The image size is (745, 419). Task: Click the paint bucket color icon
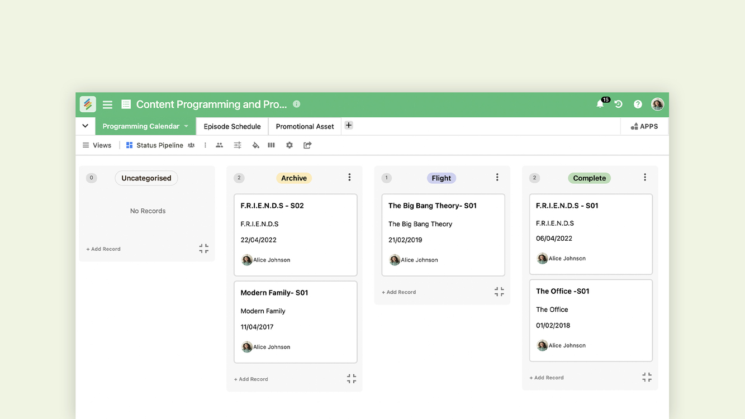(x=255, y=145)
